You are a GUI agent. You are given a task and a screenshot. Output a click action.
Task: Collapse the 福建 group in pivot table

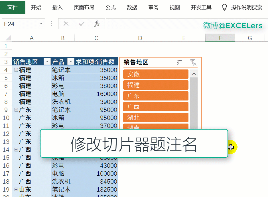point(16,70)
